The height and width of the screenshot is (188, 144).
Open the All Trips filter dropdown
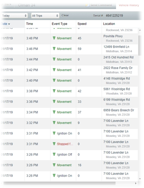click(45, 16)
